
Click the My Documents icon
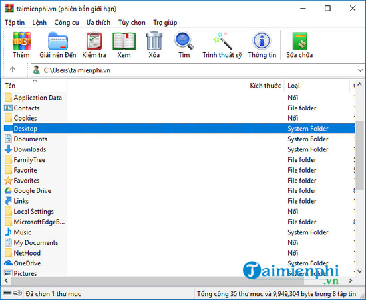pyautogui.click(x=8, y=242)
